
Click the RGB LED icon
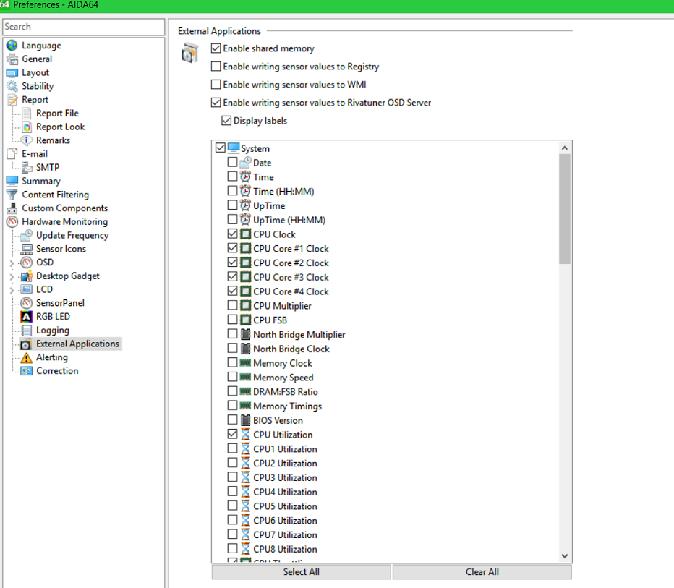(x=27, y=317)
